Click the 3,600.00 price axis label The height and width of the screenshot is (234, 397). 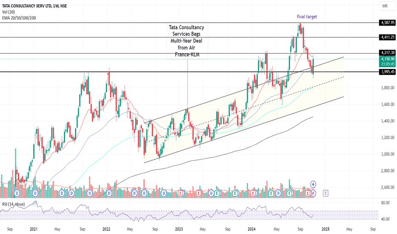click(388, 104)
